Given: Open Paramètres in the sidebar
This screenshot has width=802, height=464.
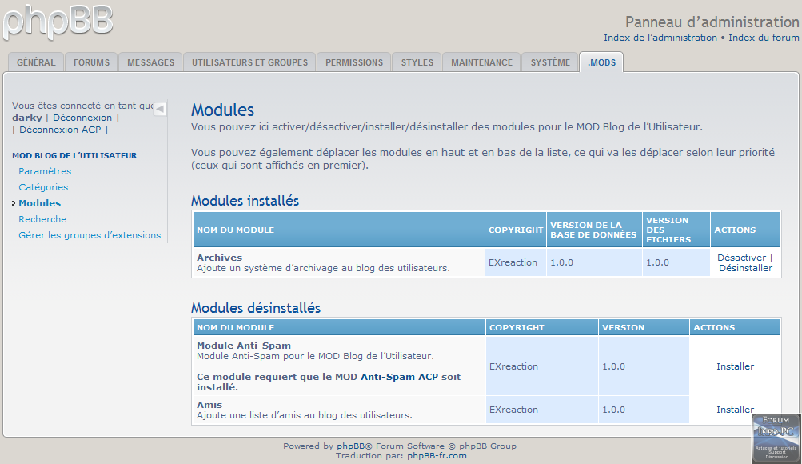Looking at the screenshot, I should coord(45,171).
